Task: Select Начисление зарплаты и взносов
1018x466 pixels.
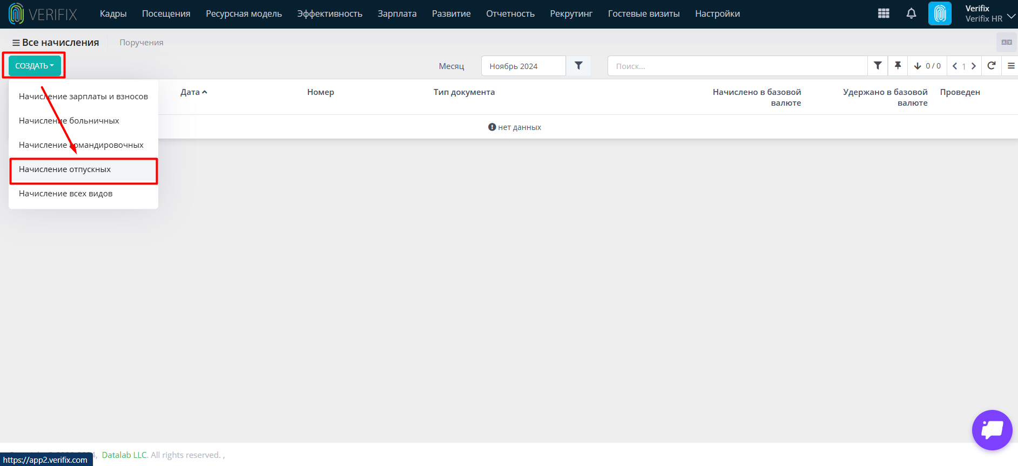Action: click(83, 97)
